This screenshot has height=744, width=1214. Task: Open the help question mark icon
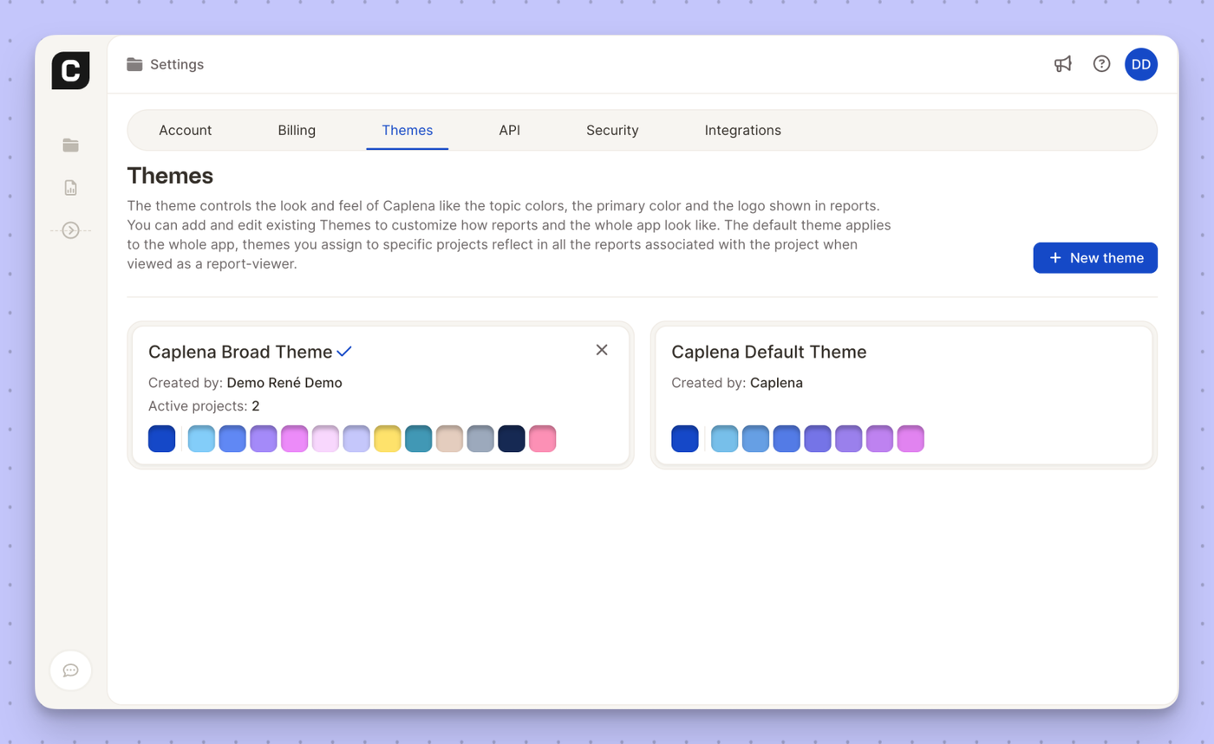[1101, 64]
